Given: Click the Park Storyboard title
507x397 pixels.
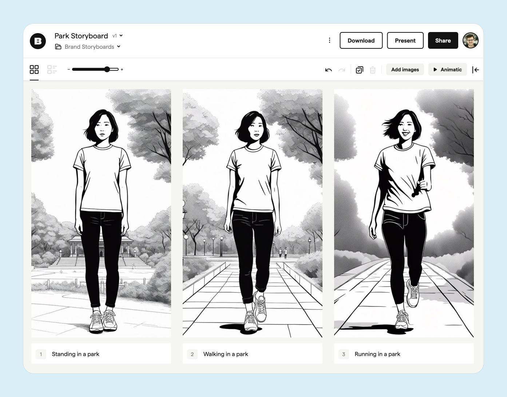Looking at the screenshot, I should coord(81,36).
